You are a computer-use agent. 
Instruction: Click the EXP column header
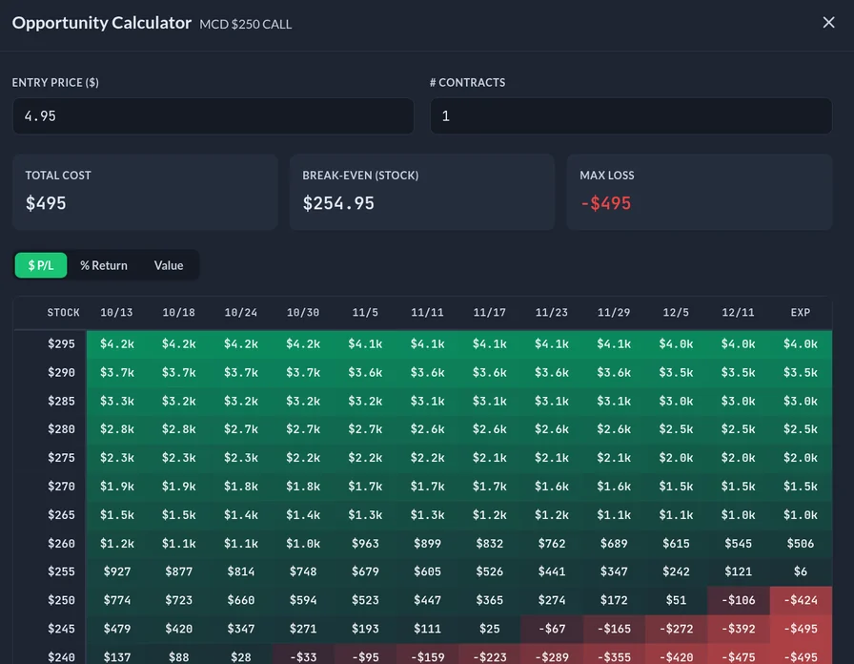[x=800, y=312]
